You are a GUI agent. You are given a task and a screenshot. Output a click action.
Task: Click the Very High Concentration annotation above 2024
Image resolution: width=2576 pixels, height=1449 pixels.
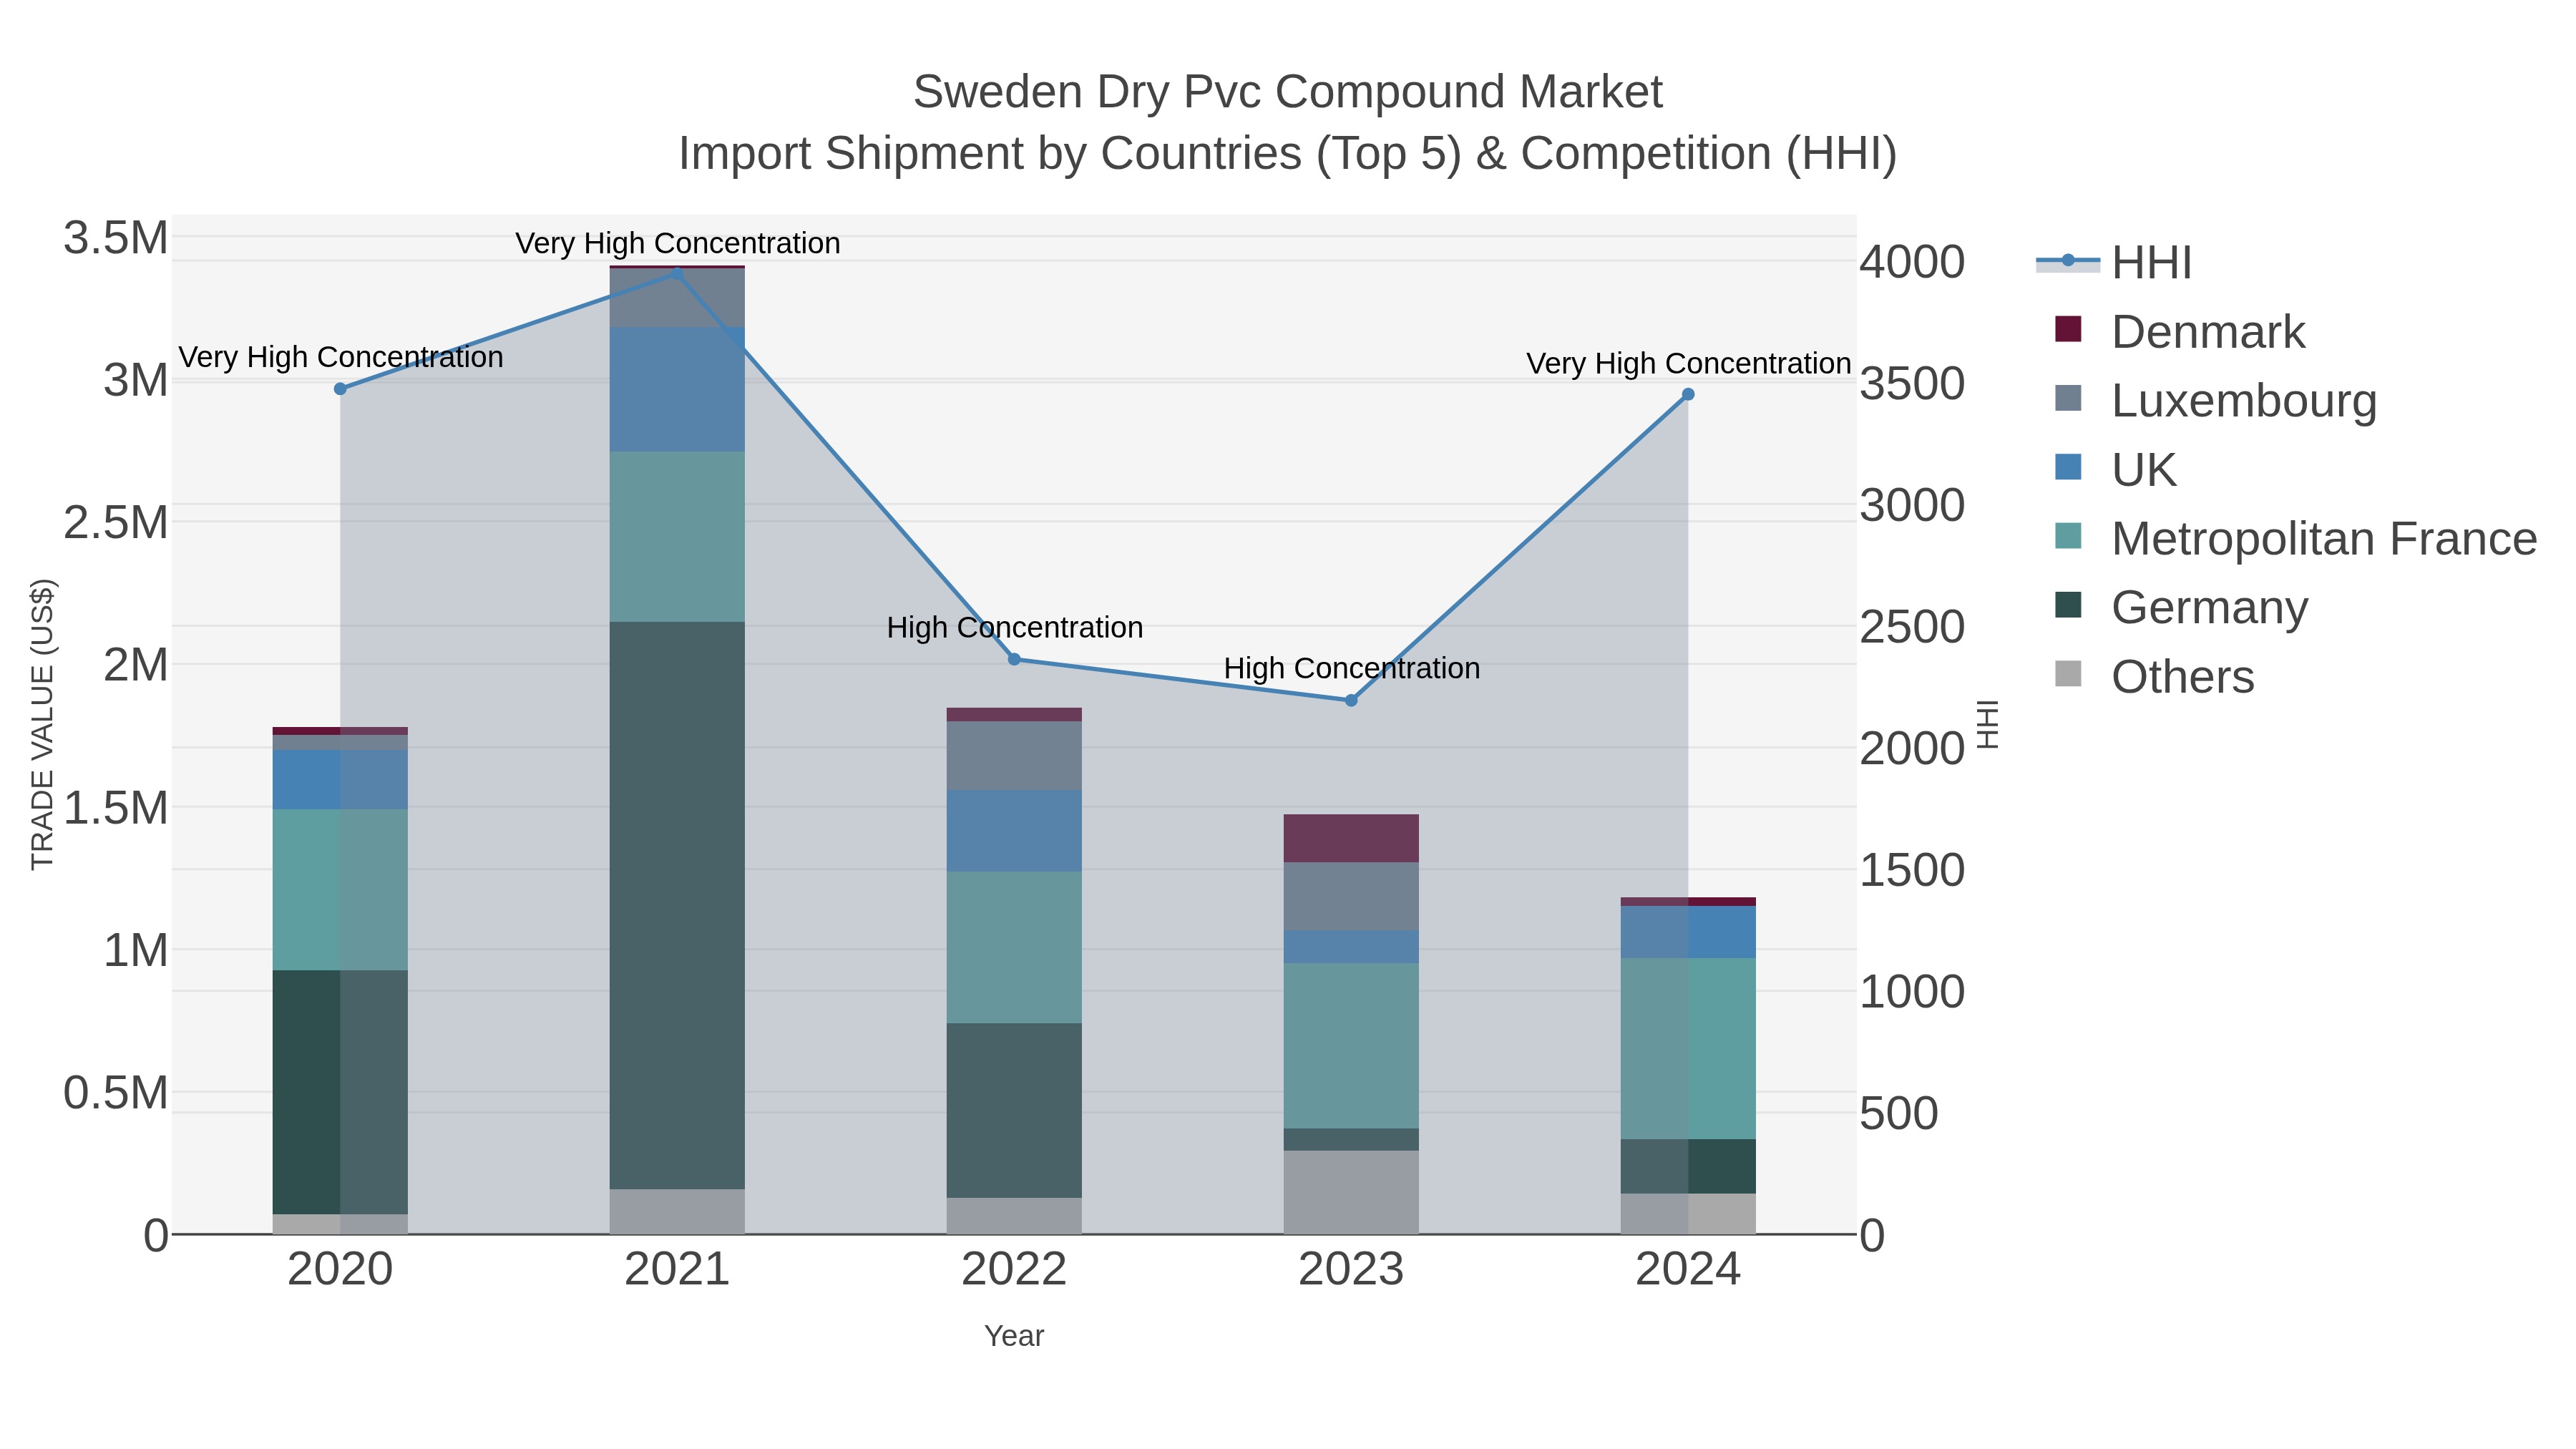pos(1688,363)
